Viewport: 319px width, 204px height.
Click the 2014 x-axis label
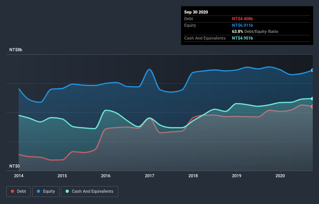pos(19,176)
